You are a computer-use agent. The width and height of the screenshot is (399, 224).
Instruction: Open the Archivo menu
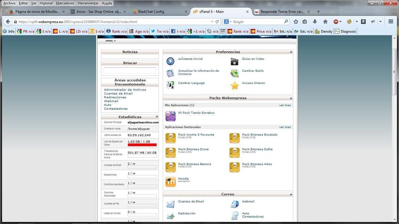coord(9,3)
